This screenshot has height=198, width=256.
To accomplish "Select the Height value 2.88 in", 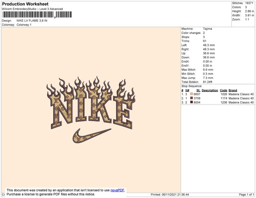I will 250,11.
